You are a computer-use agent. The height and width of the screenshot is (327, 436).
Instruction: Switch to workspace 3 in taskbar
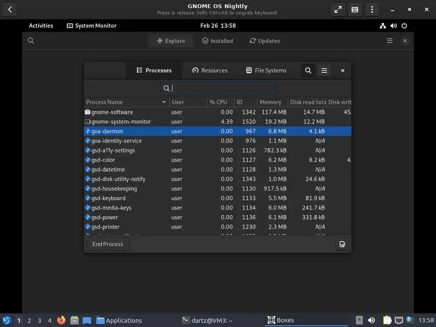pyautogui.click(x=40, y=321)
